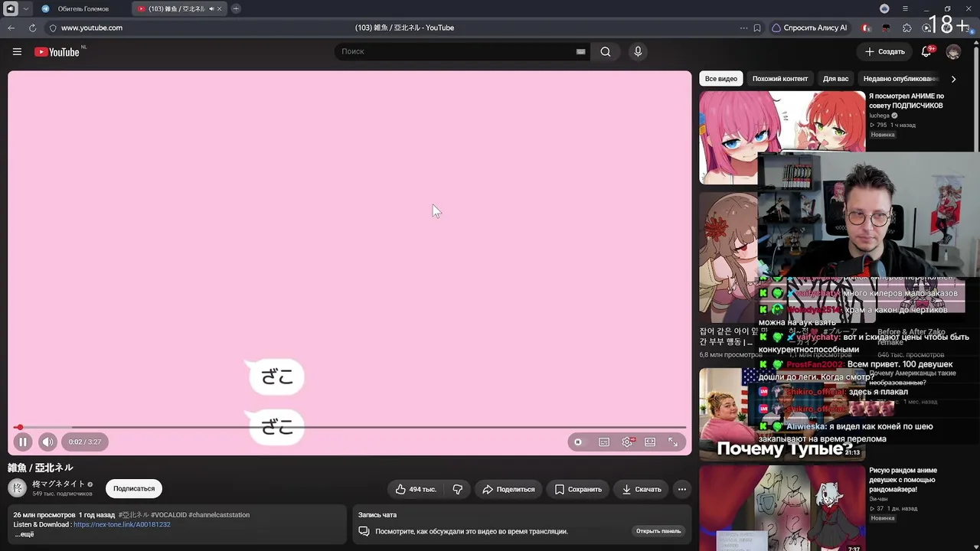Show more filter chips with right arrow
This screenshot has height=551, width=980.
pos(953,79)
